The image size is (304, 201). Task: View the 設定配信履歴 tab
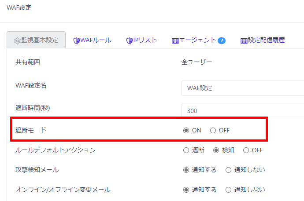266,40
